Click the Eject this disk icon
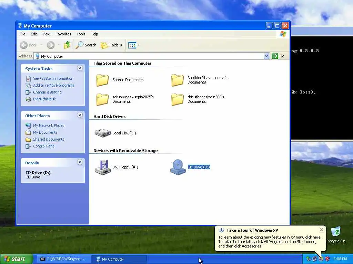Viewport: 353px width, 264px height. click(28, 99)
